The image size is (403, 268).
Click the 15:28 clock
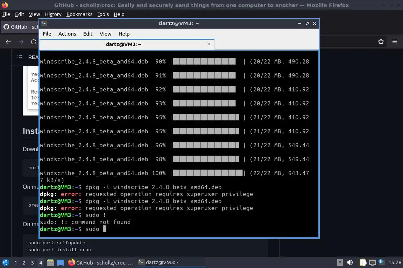[x=395, y=262]
